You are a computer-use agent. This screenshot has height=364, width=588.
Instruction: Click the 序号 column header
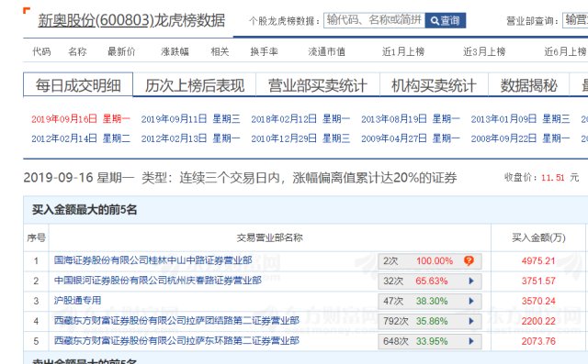point(36,237)
